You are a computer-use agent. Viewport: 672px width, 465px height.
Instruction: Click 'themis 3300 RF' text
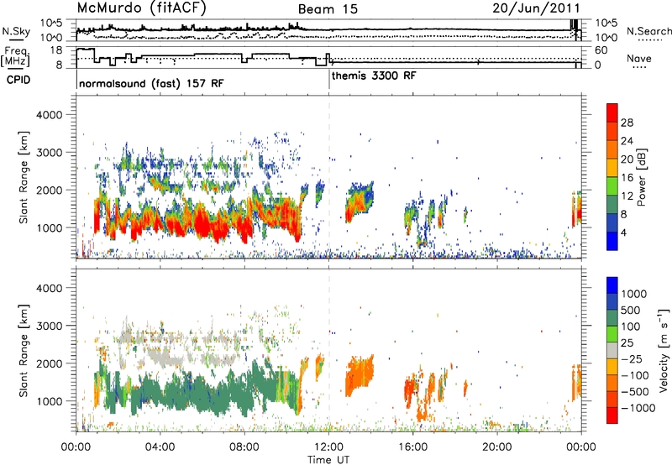(374, 76)
